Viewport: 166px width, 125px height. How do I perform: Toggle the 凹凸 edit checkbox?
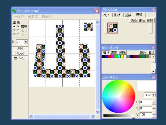14,35
